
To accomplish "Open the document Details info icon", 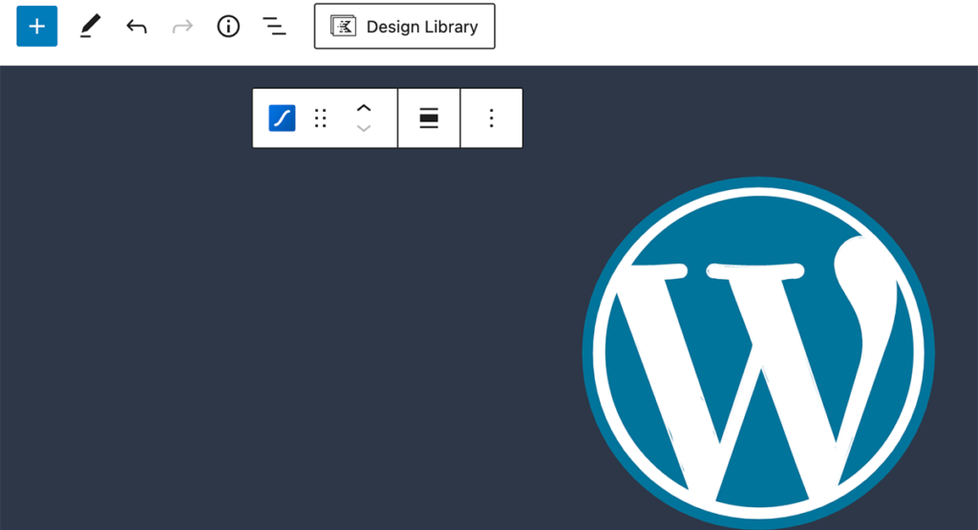I will [x=228, y=26].
